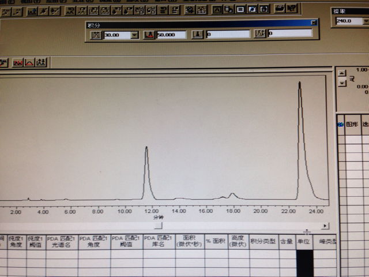This screenshot has width=369, height=277.
Task: Click the 50.000 threshold input field
Action: [171, 35]
